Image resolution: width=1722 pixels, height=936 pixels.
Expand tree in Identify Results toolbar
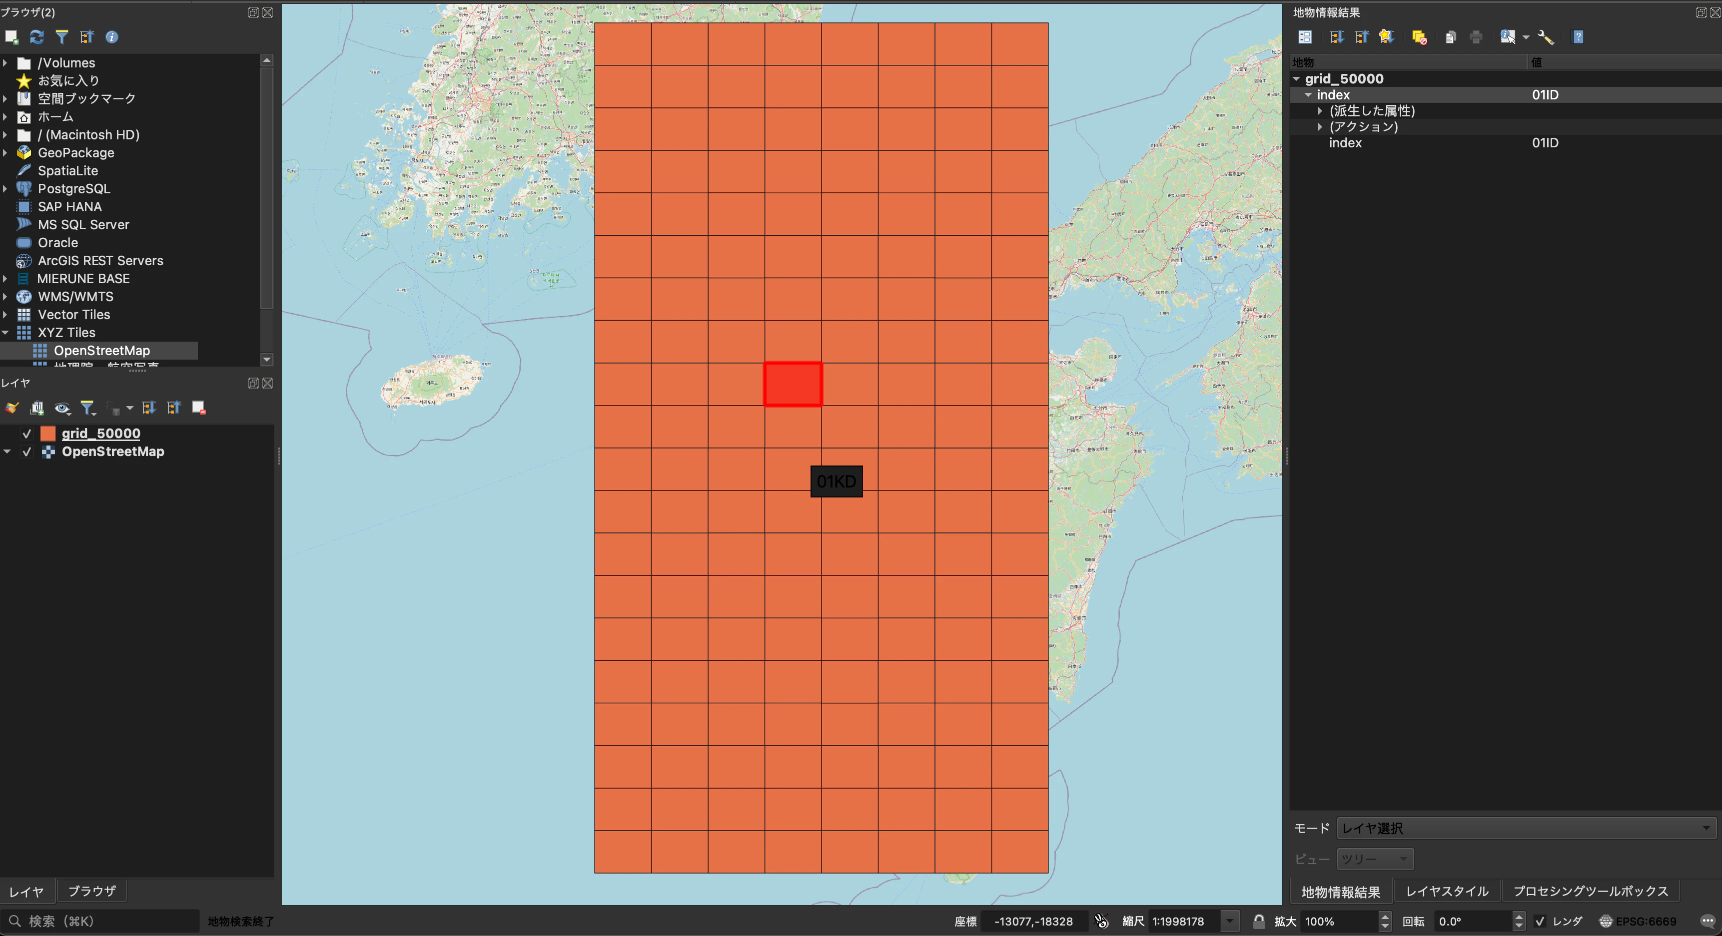1336,37
